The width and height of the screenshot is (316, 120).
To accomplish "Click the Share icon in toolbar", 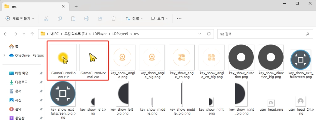I will click(x=100, y=19).
